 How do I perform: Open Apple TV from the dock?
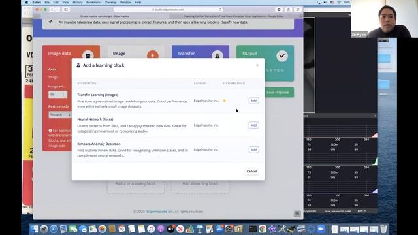[170, 229]
